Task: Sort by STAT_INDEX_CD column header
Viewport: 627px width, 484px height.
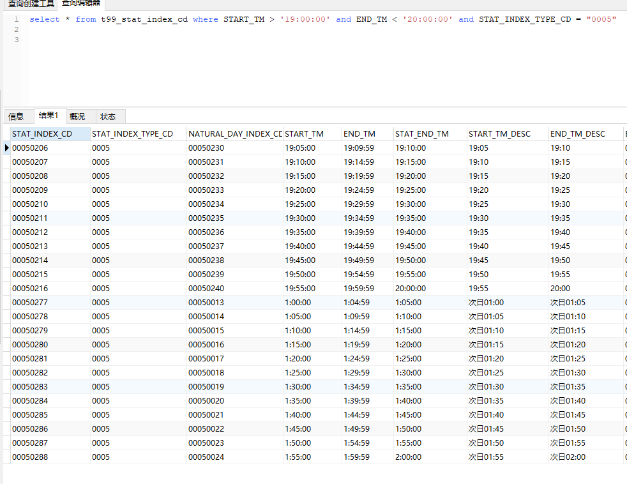Action: pos(50,134)
